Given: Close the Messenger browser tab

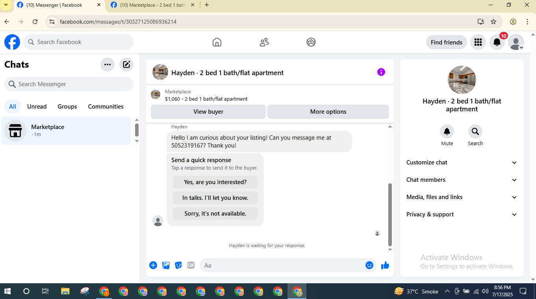Looking at the screenshot, I should coord(99,5).
